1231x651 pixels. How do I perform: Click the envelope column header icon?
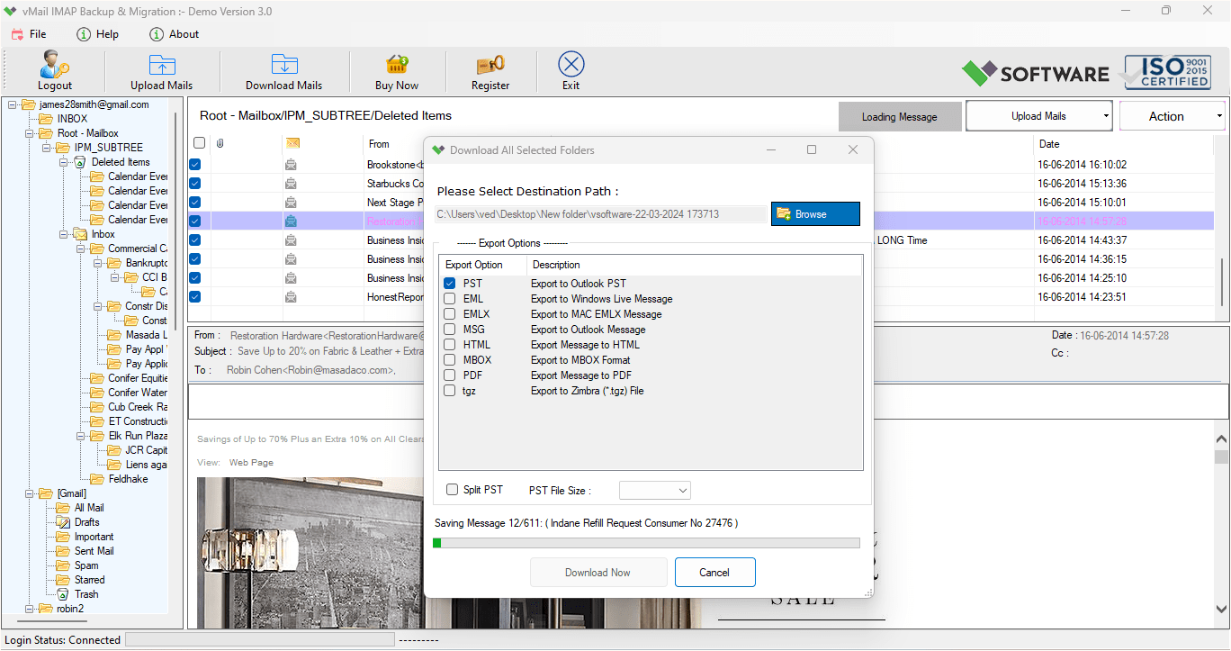292,143
